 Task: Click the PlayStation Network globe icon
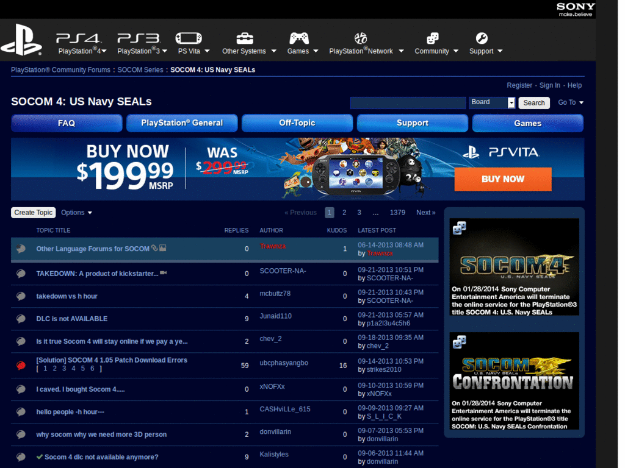361,38
